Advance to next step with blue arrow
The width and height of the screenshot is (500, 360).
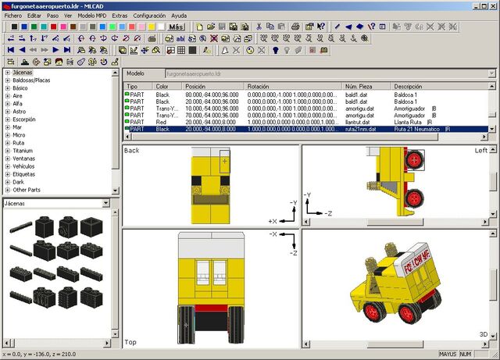click(55, 50)
